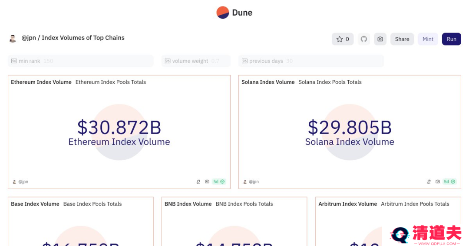Select the Solana Index Volume counter label
The height and width of the screenshot is (246, 469).
[x=350, y=142]
